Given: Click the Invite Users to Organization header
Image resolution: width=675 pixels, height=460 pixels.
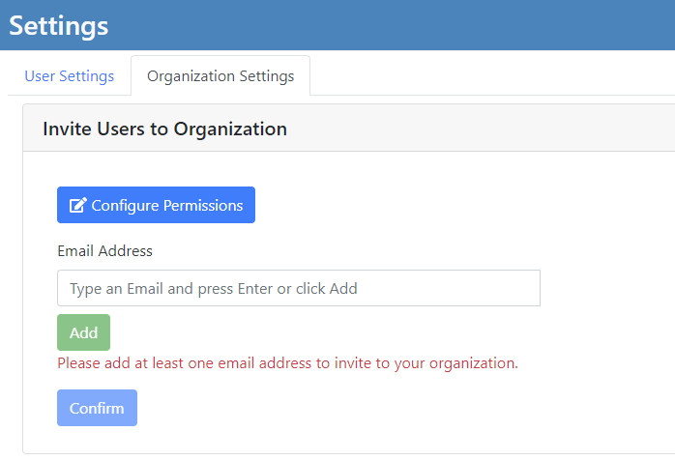Looking at the screenshot, I should [165, 129].
